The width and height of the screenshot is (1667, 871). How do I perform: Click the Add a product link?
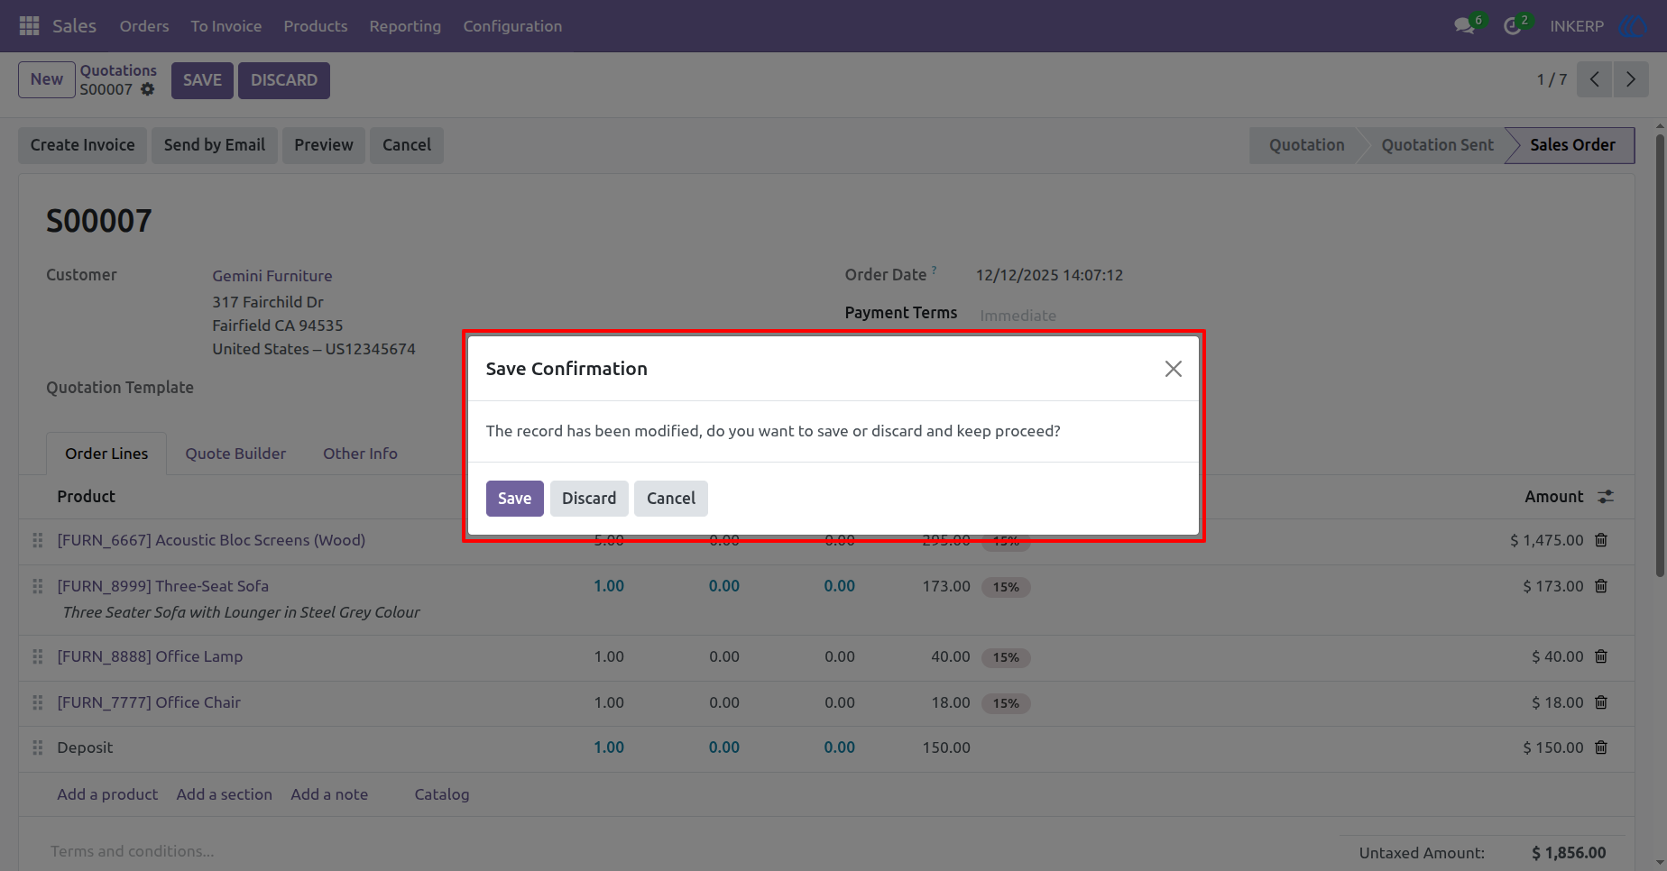click(107, 794)
